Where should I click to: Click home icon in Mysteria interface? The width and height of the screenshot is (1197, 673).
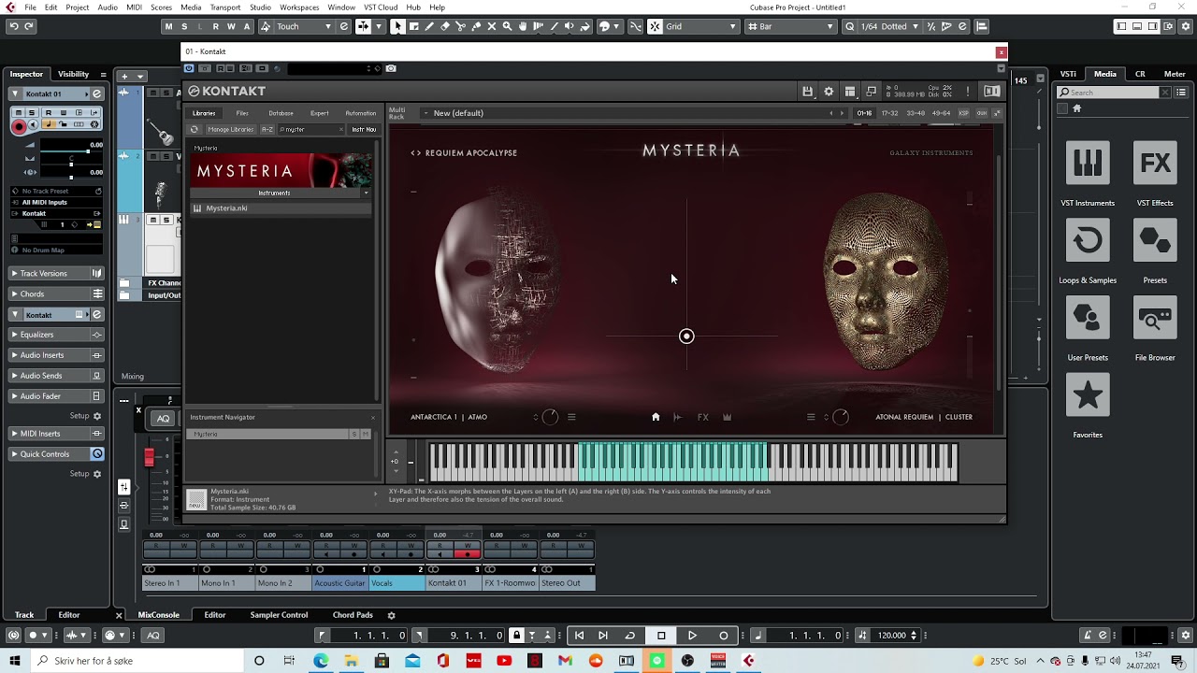pos(656,417)
